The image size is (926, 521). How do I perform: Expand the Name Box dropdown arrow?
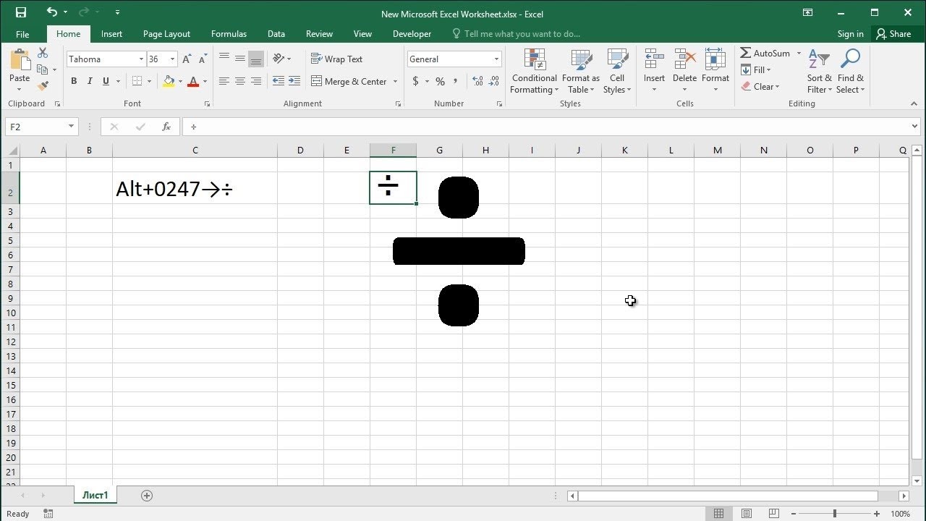[71, 127]
